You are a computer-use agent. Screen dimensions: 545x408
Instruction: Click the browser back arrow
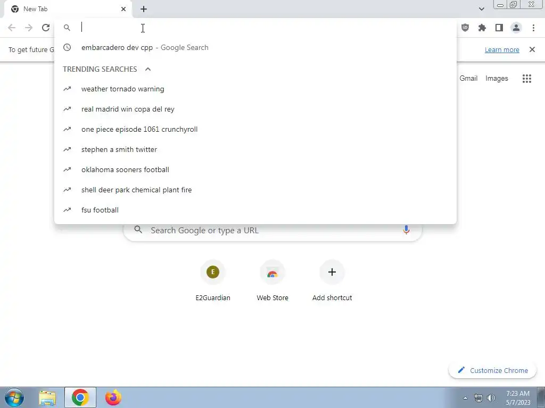pos(12,28)
